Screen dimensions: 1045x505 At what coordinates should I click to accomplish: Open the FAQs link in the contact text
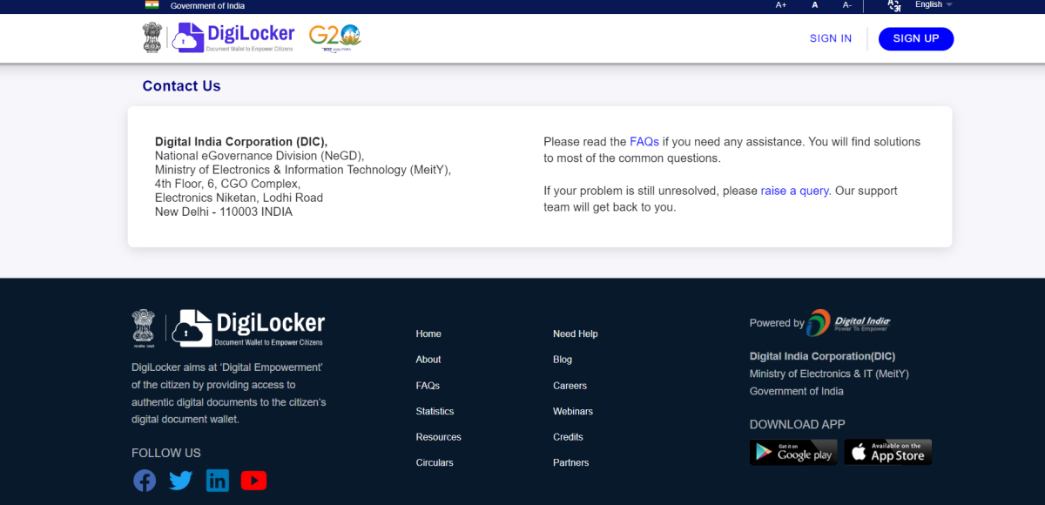(x=644, y=141)
